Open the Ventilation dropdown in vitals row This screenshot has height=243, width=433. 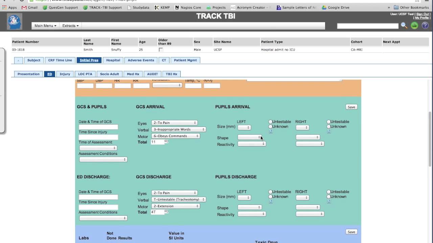pyautogui.click(x=167, y=85)
